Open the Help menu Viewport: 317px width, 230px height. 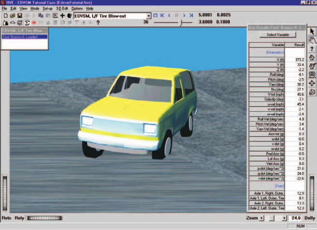(90, 9)
